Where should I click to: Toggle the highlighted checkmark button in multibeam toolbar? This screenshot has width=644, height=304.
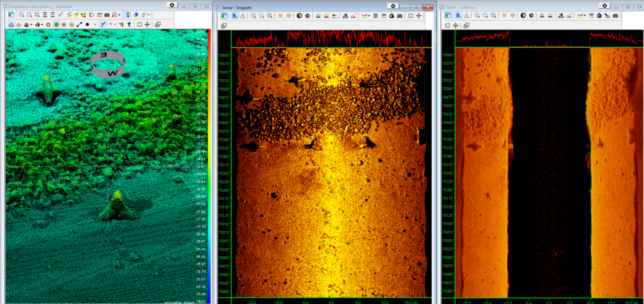point(103,24)
